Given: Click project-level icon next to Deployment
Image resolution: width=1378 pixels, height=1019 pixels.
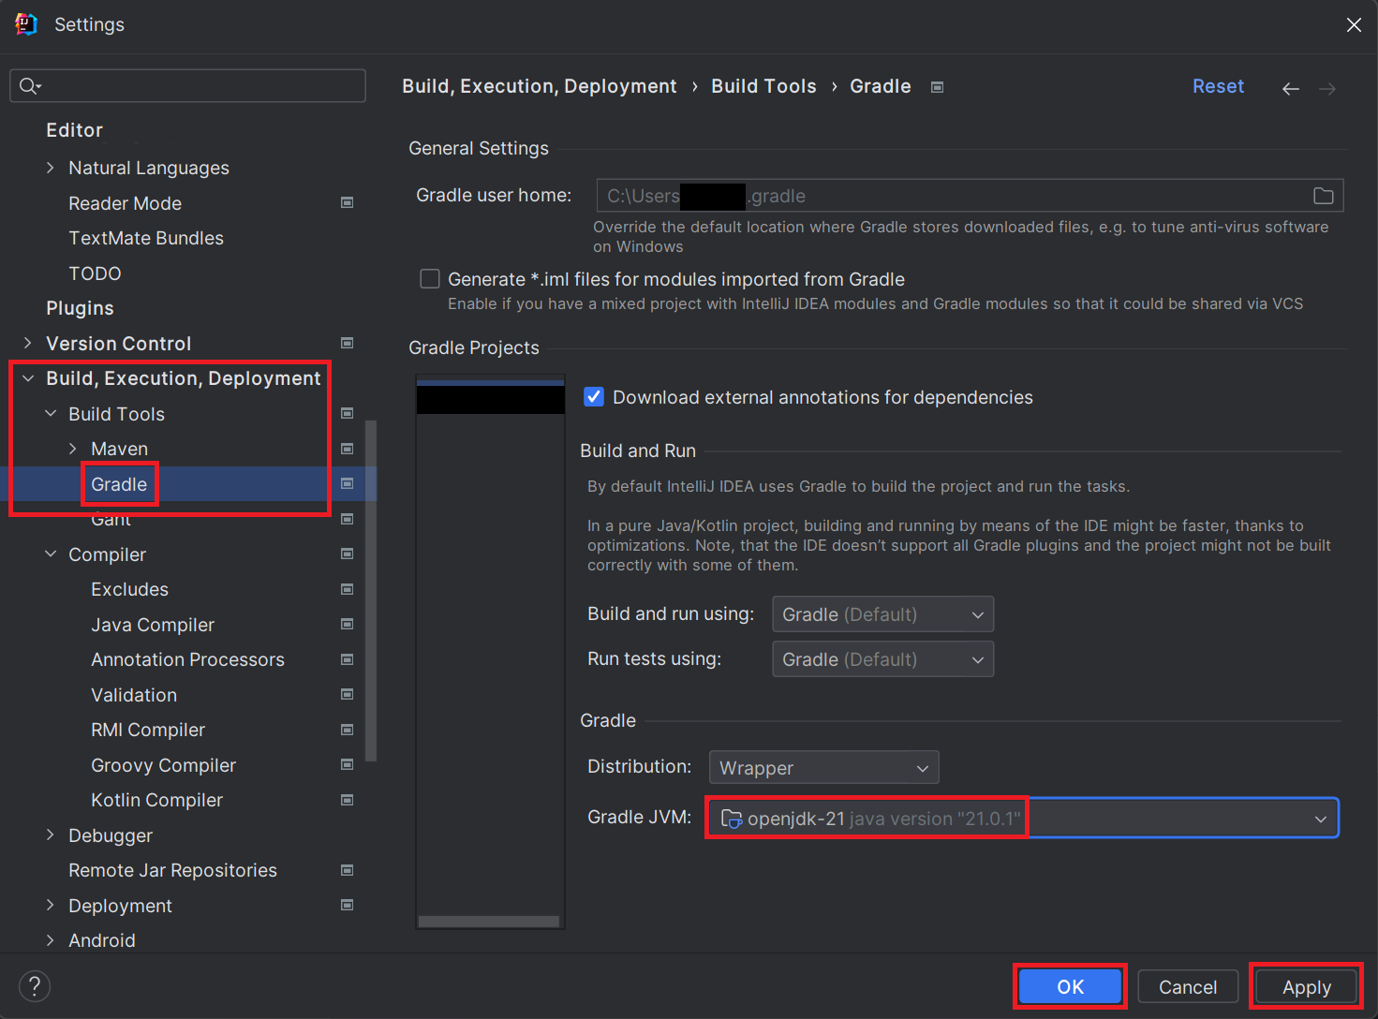Looking at the screenshot, I should coord(348,906).
